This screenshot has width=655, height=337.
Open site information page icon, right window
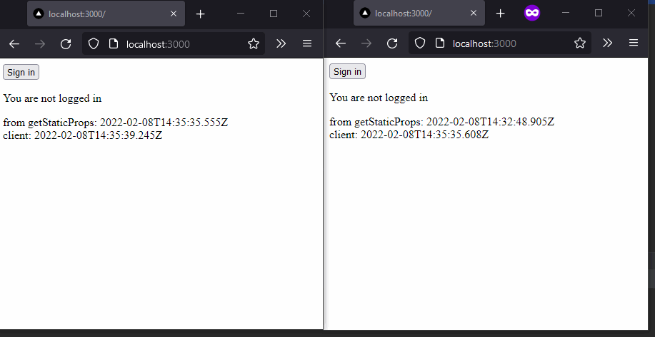(x=439, y=43)
